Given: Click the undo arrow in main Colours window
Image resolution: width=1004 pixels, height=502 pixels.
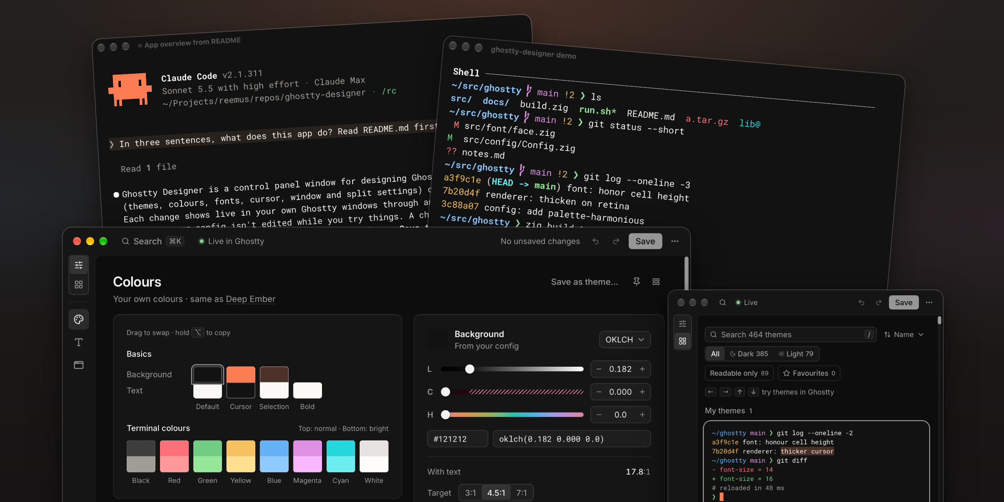Looking at the screenshot, I should coord(596,241).
